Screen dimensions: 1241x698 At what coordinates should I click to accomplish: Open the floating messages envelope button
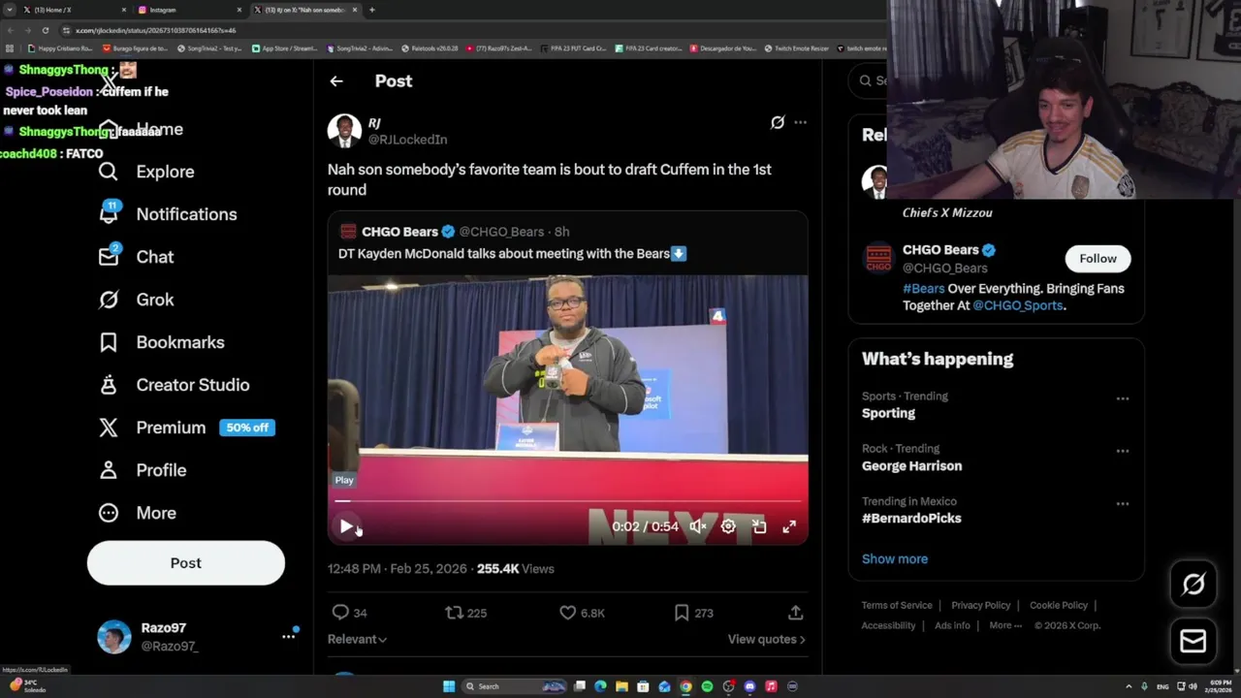(x=1193, y=641)
